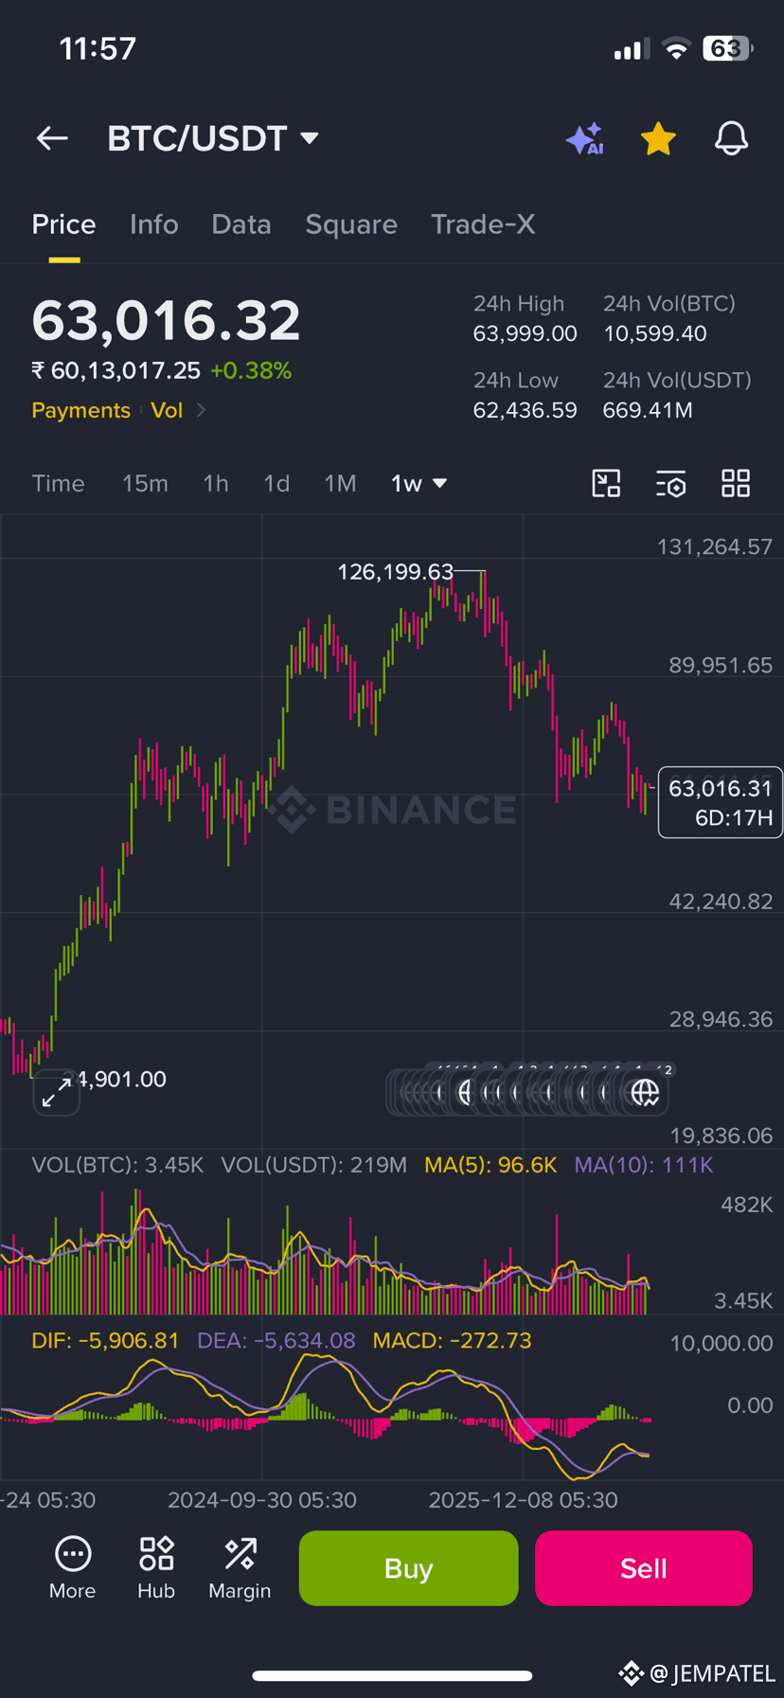Tap the 24h High value 63,999.00
This screenshot has height=1698, width=784.
point(526,333)
